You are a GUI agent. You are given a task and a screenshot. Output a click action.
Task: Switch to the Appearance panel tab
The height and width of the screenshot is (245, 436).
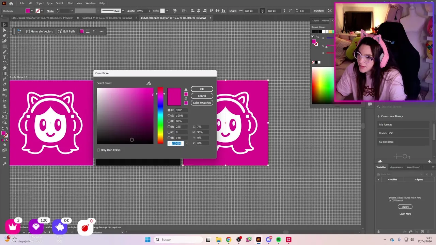click(396, 167)
